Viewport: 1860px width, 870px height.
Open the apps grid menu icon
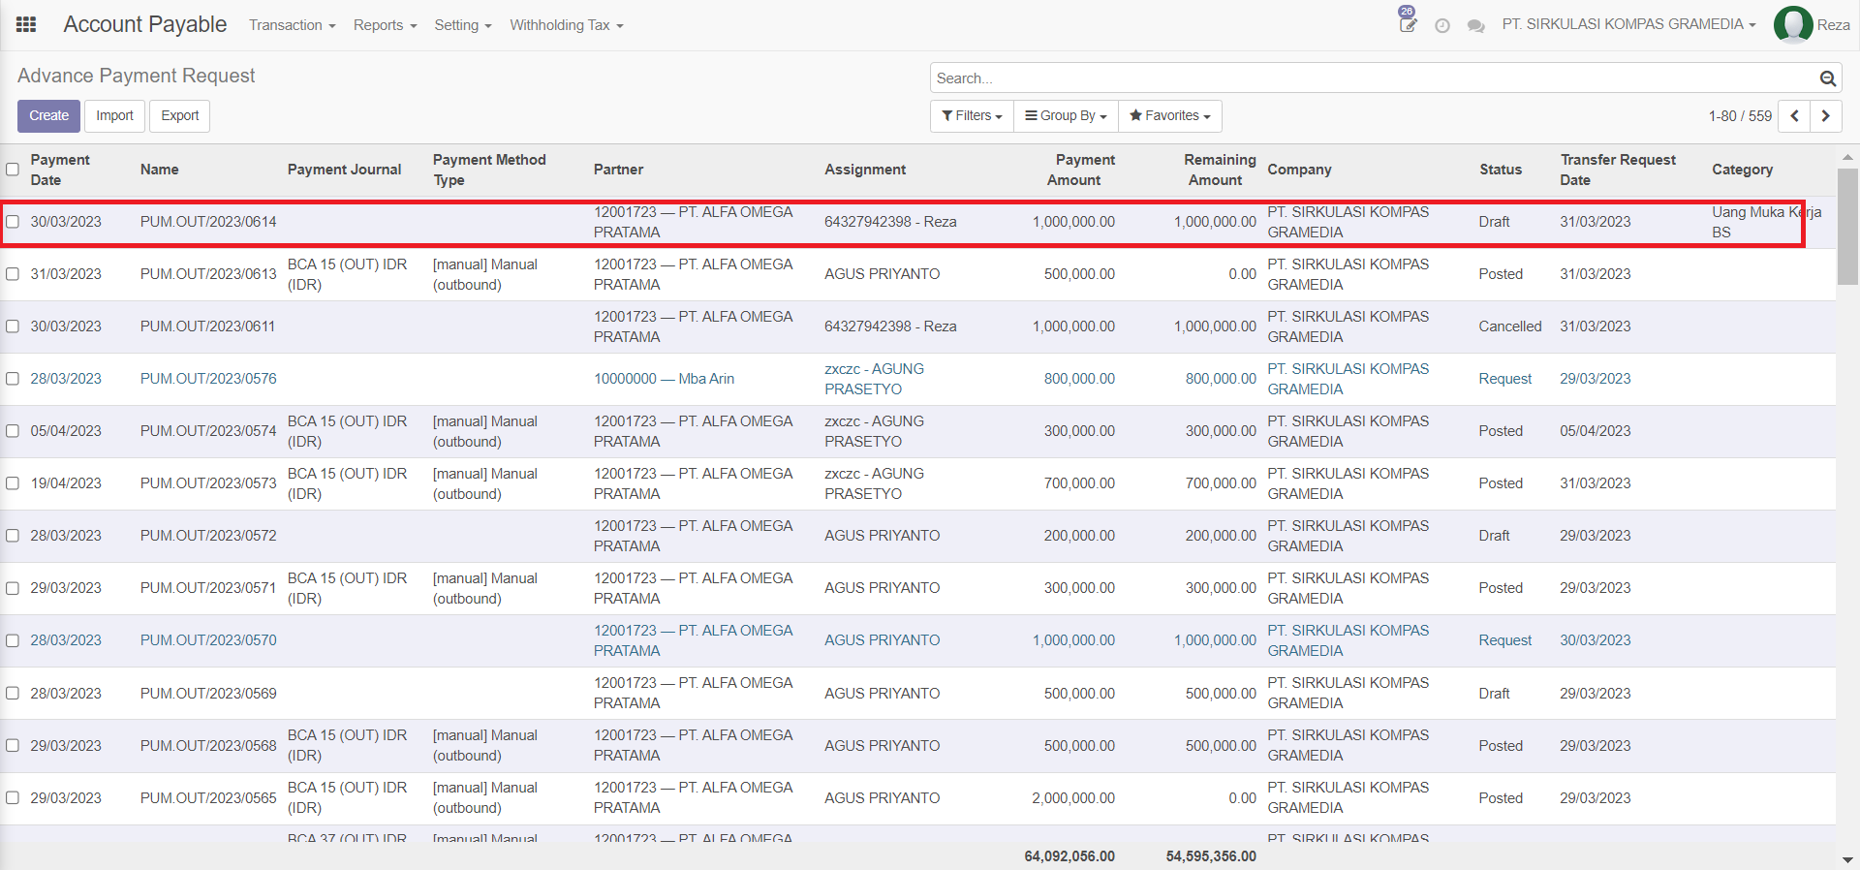tap(26, 24)
